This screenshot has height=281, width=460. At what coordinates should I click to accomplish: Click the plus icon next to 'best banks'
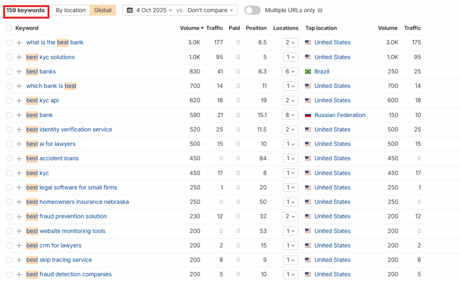19,71
